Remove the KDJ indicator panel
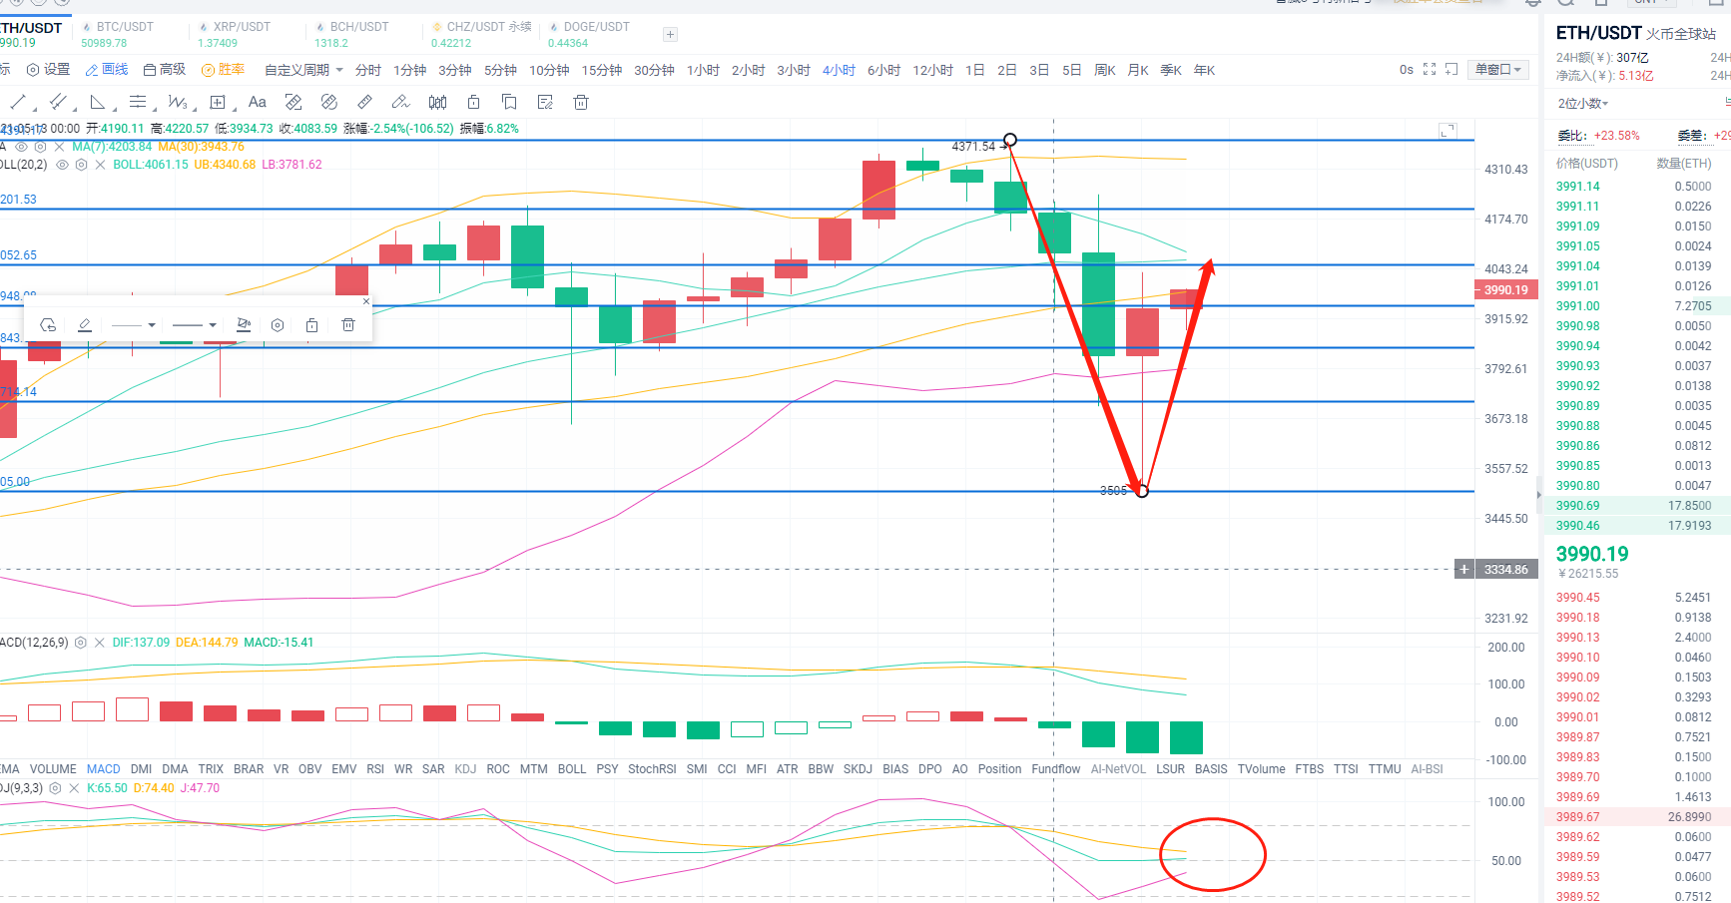The height and width of the screenshot is (903, 1731). coord(74,788)
